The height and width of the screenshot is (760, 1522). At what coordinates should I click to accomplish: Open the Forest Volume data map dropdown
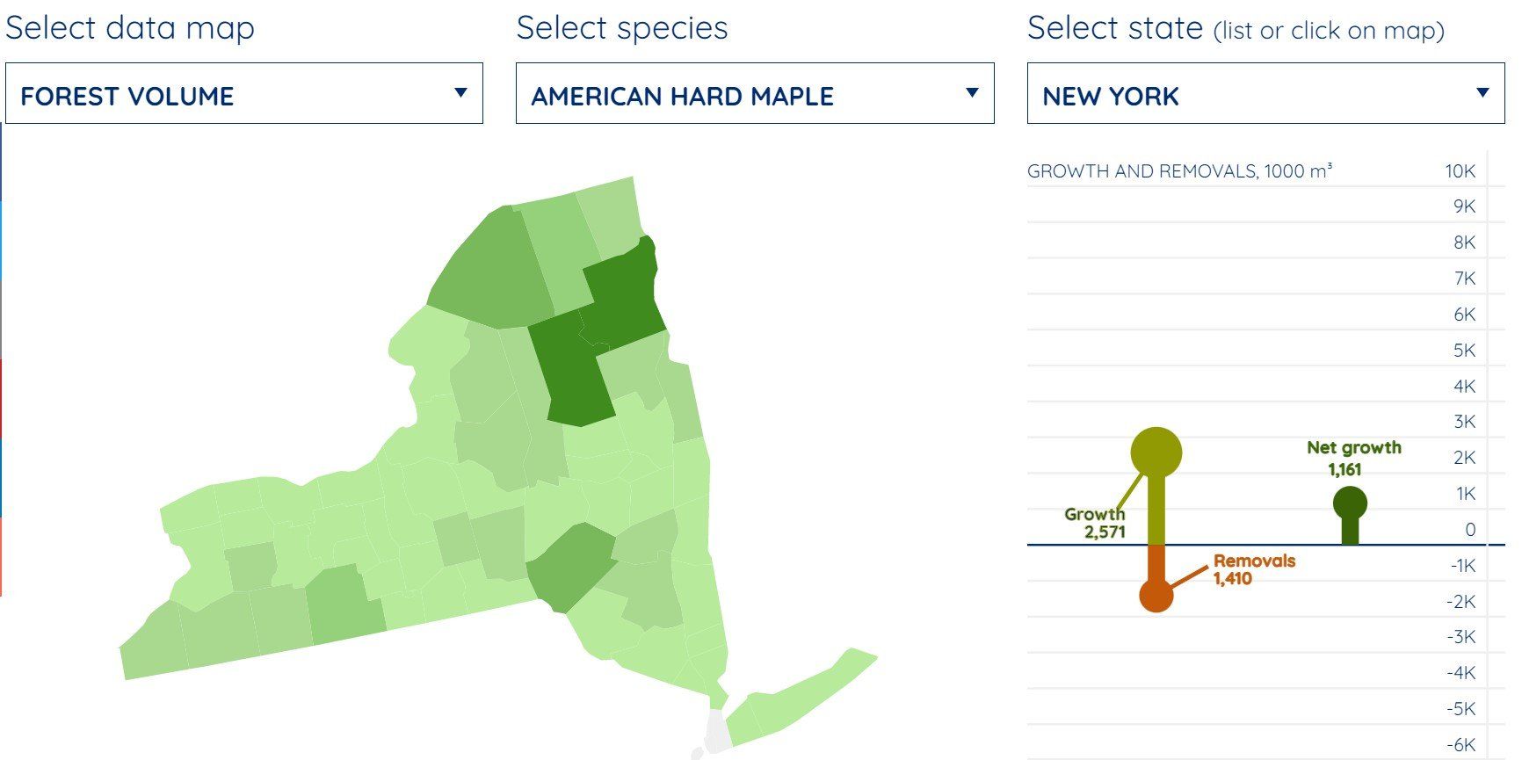[244, 93]
